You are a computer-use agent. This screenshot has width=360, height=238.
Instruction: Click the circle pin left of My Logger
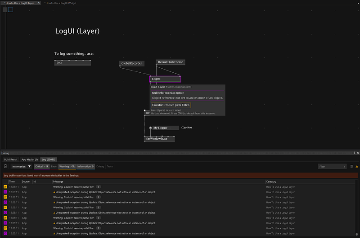click(150, 128)
